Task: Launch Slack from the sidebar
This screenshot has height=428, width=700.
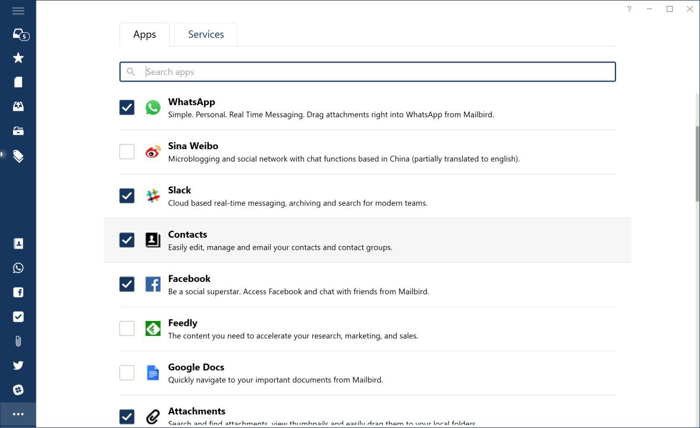Action: 18,389
